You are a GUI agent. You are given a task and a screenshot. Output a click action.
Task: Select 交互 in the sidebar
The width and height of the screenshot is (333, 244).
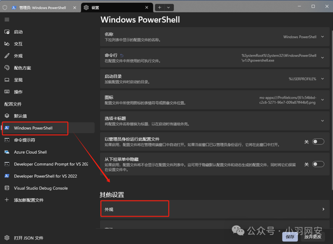pyautogui.click(x=48, y=44)
